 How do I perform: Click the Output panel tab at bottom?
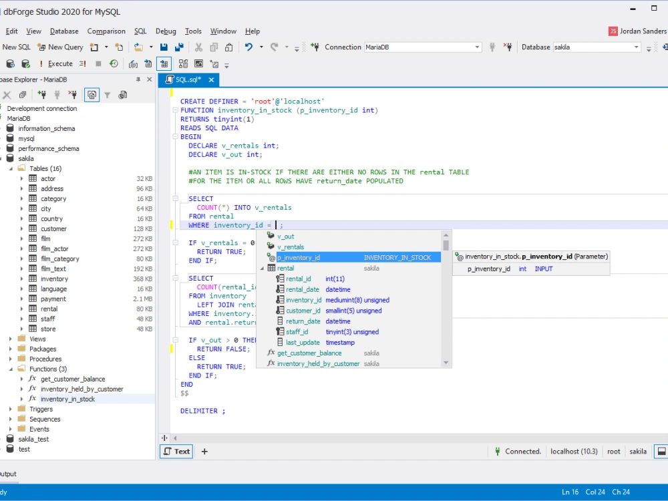pos(7,474)
